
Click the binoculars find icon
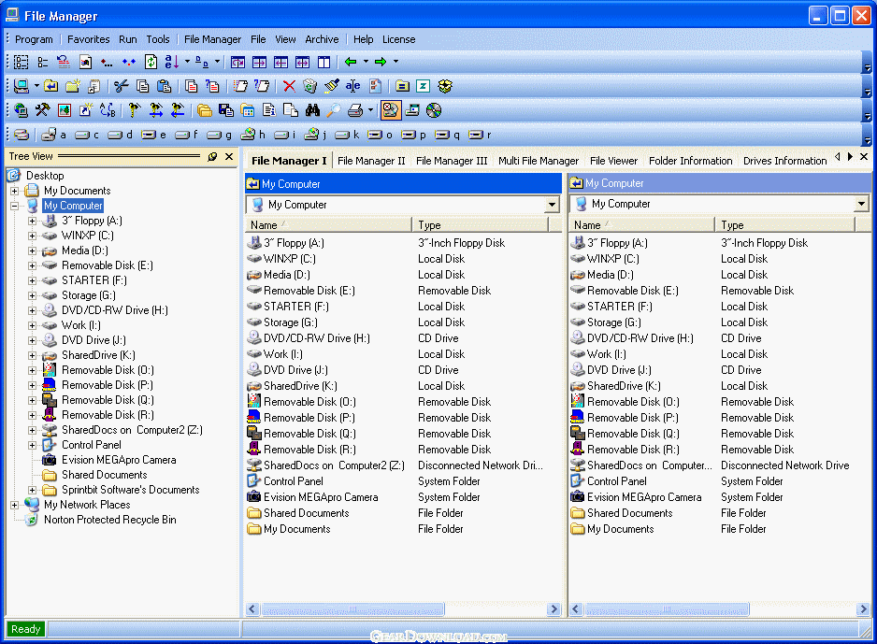click(312, 110)
